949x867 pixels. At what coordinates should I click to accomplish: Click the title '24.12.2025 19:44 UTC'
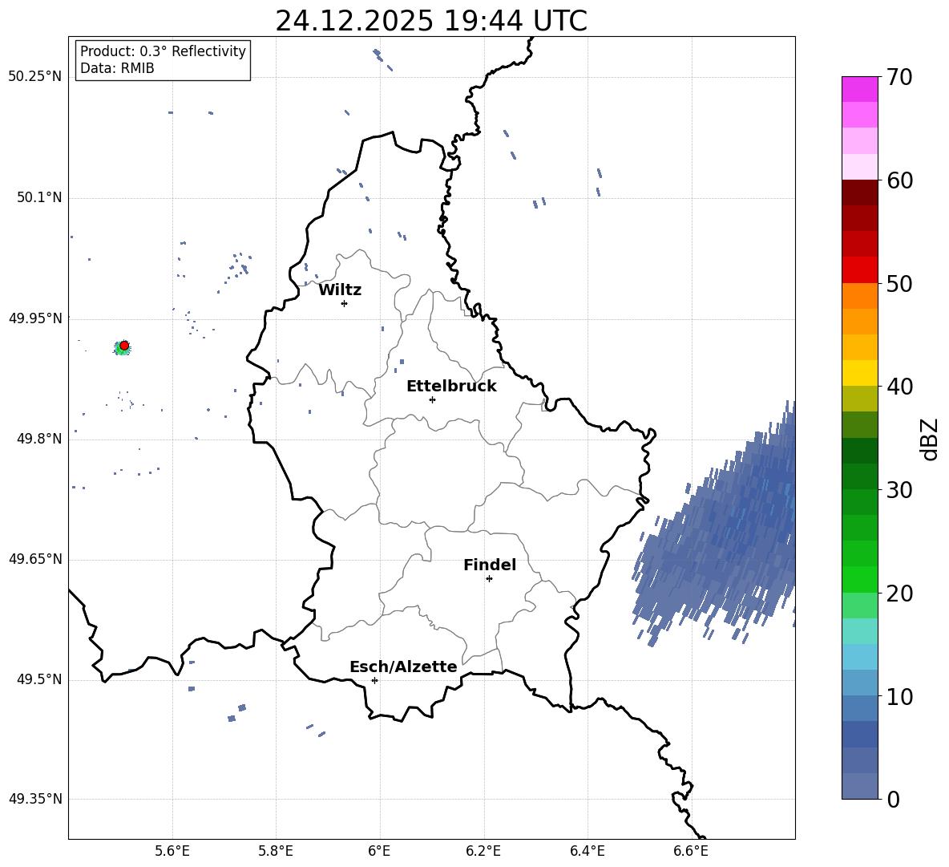pyautogui.click(x=431, y=21)
